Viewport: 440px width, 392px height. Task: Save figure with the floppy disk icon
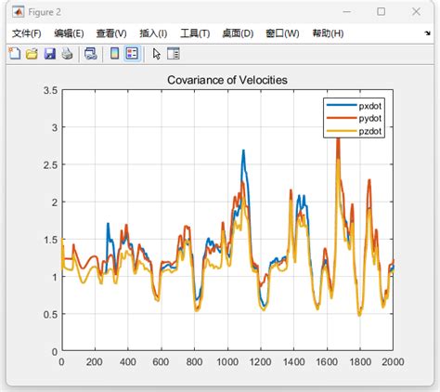click(x=49, y=54)
